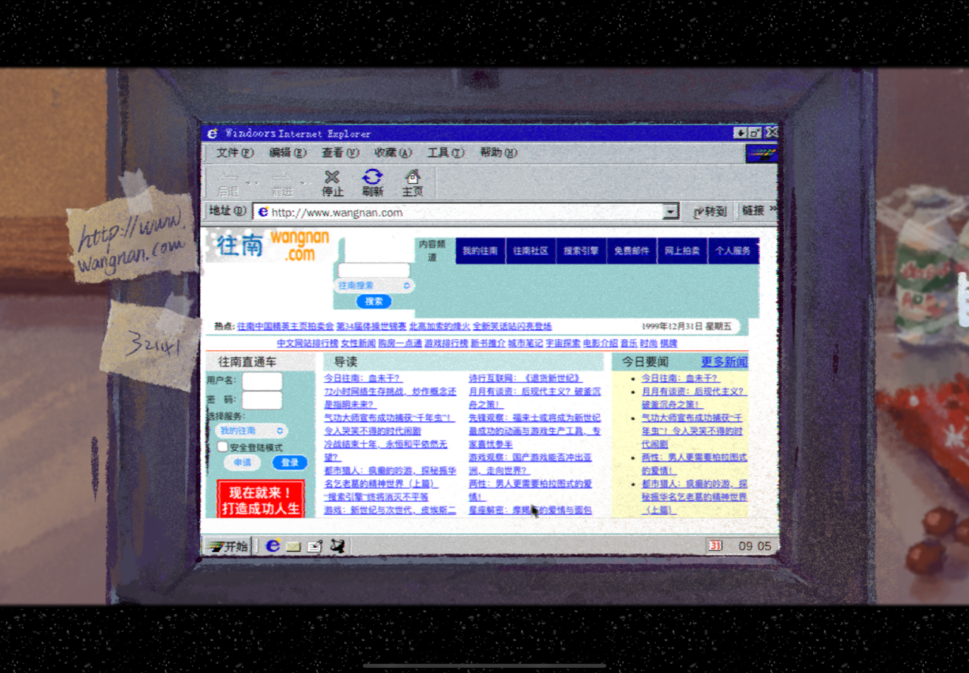
Task: Open the 文件(F) menu
Action: 235,153
